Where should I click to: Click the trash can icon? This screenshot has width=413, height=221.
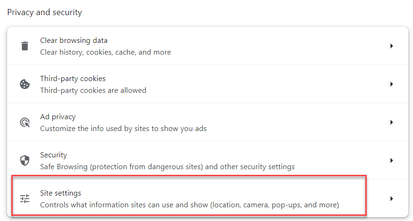[x=25, y=46]
